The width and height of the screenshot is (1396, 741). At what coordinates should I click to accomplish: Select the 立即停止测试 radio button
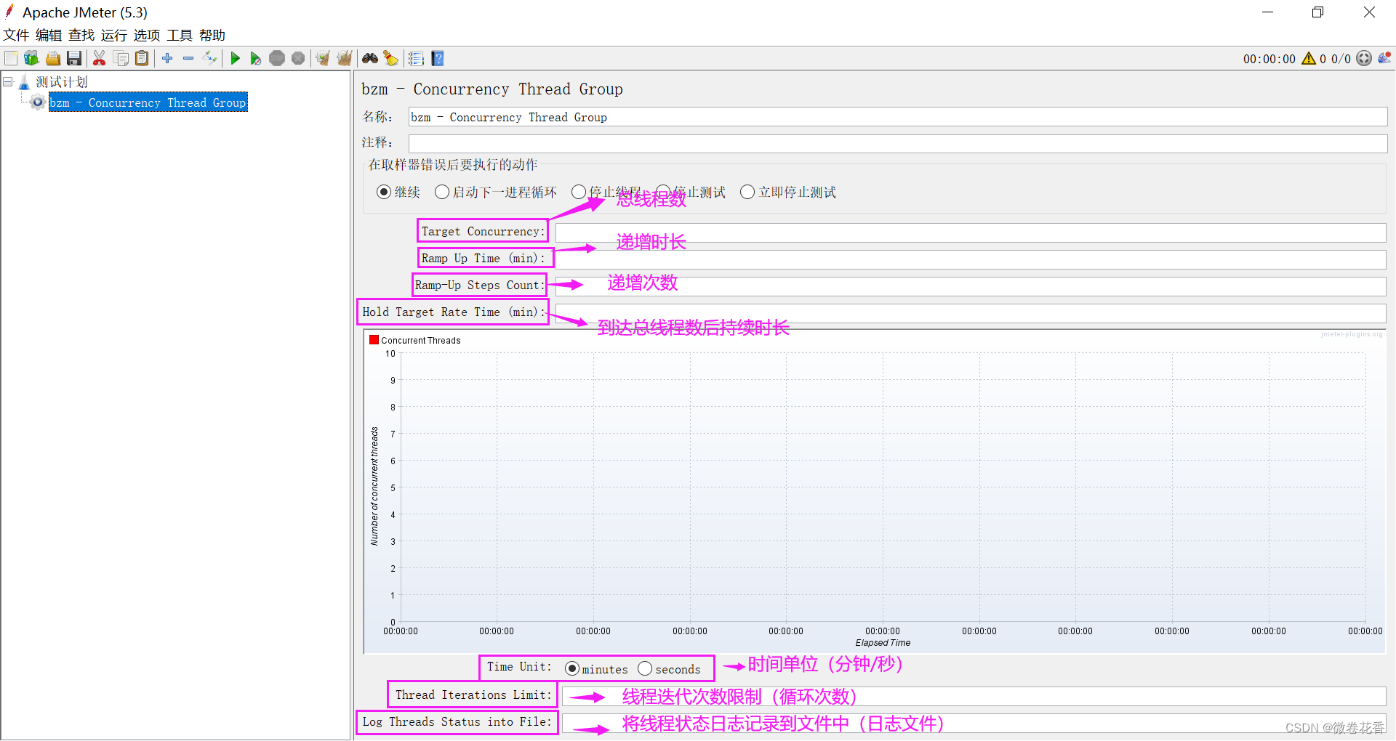[747, 192]
